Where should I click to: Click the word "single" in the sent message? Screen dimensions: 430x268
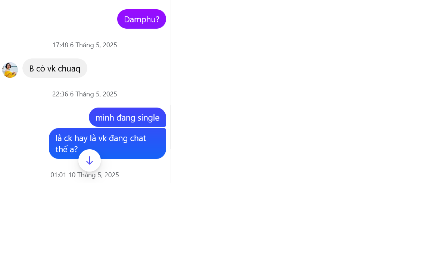[x=148, y=118]
